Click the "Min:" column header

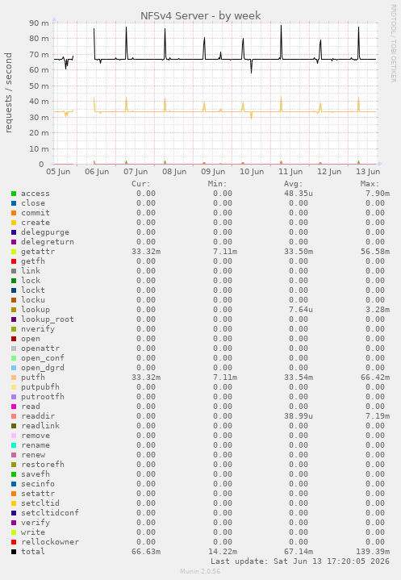tap(218, 184)
